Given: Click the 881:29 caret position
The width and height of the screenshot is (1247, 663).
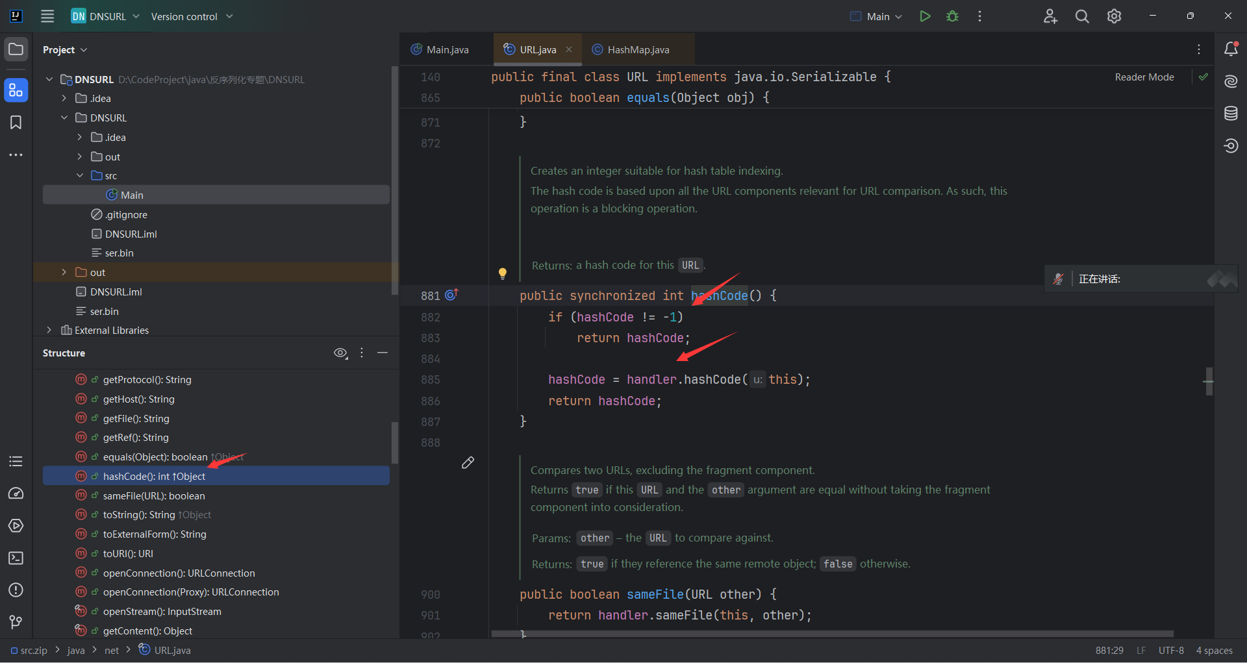Looking at the screenshot, I should click(x=1109, y=650).
